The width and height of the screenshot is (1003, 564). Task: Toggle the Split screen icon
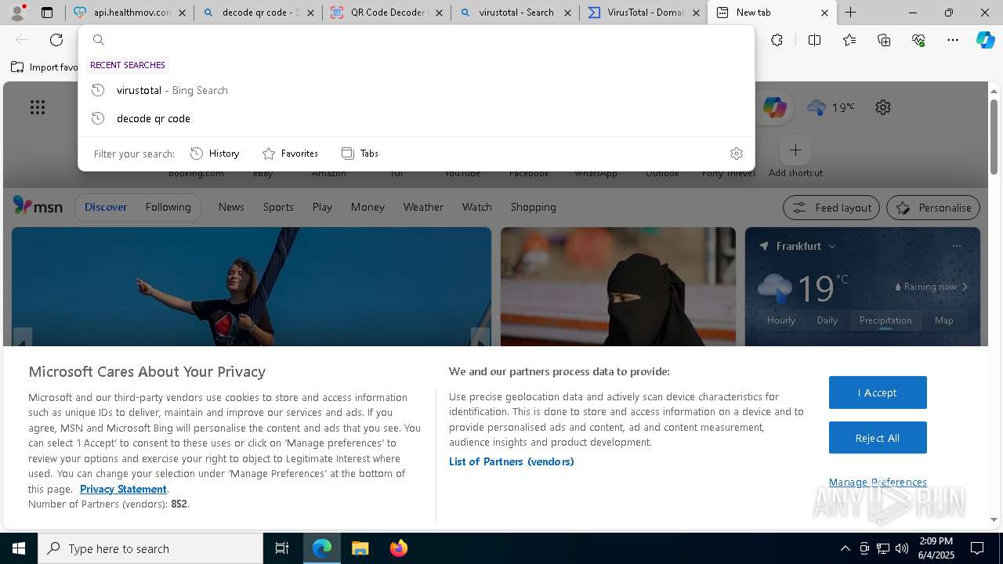coord(814,40)
